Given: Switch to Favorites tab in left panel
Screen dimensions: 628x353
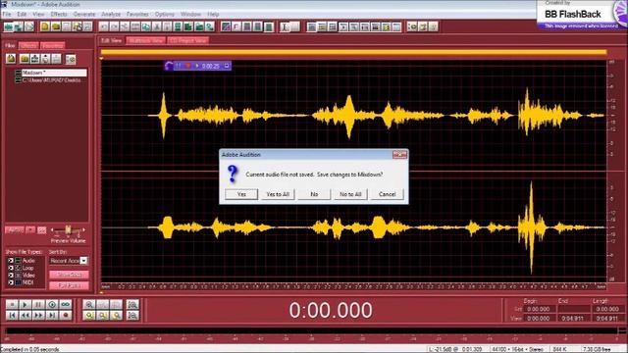Looking at the screenshot, I should point(52,46).
